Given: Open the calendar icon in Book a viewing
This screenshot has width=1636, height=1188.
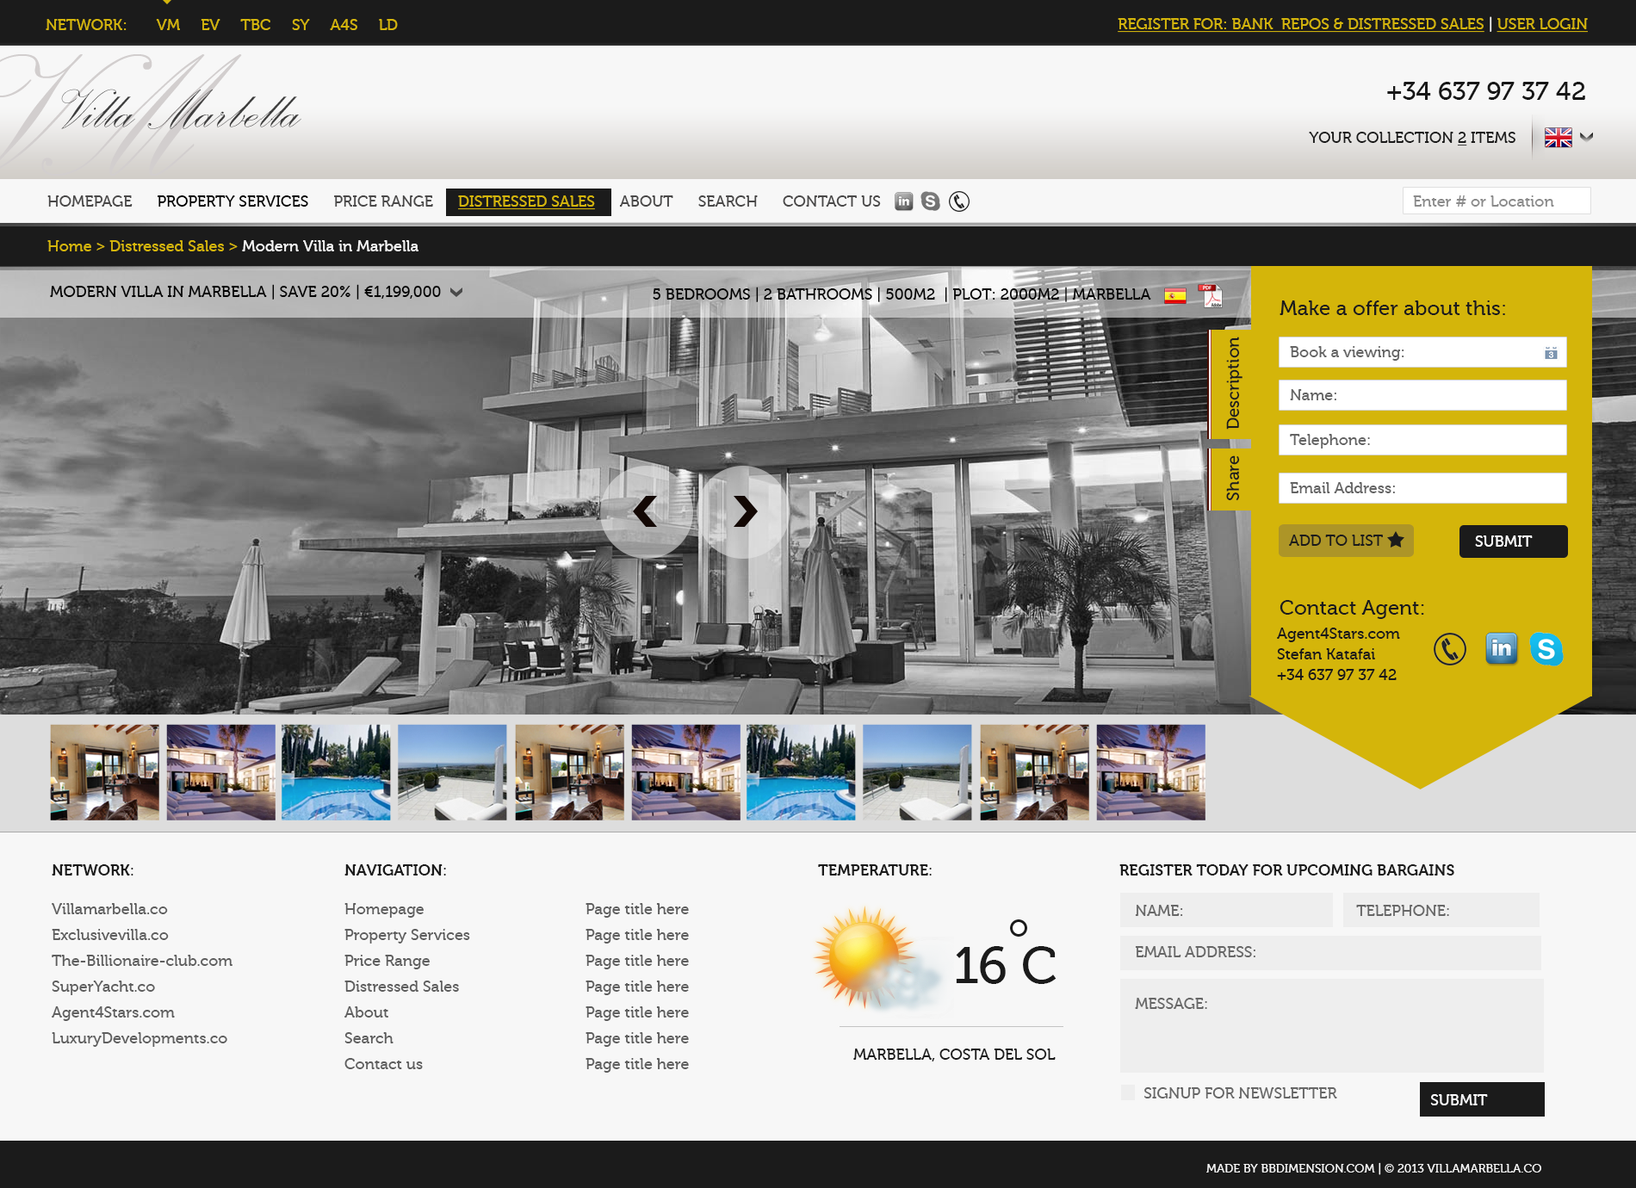Looking at the screenshot, I should click(1551, 353).
